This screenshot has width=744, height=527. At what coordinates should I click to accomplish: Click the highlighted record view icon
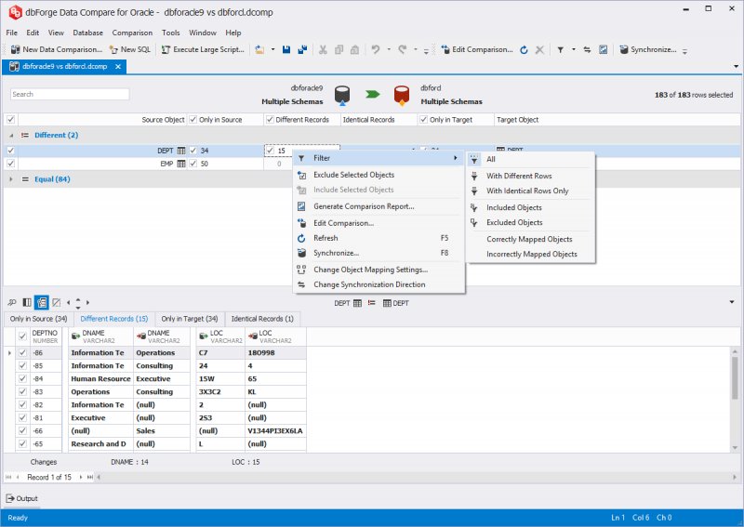pos(42,302)
